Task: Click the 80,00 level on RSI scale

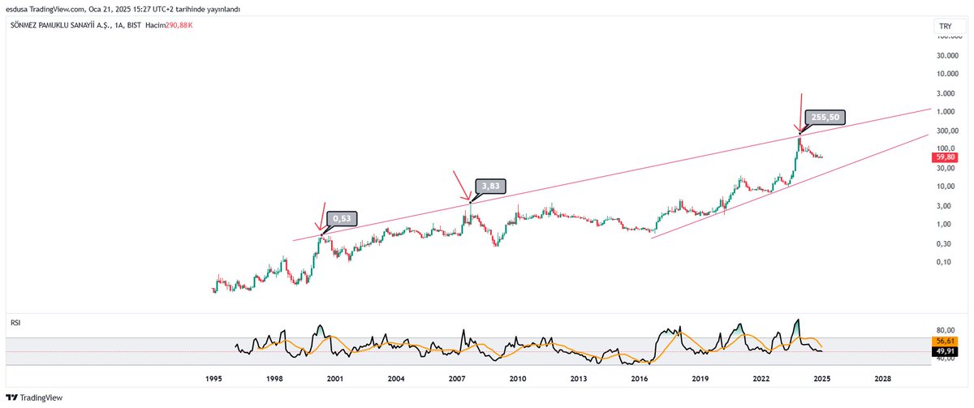Action: click(x=946, y=330)
